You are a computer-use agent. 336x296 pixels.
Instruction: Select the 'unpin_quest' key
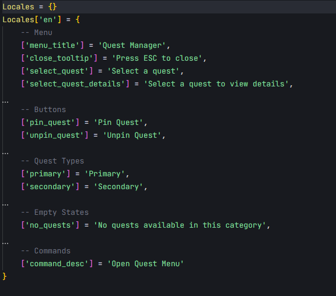[55, 135]
